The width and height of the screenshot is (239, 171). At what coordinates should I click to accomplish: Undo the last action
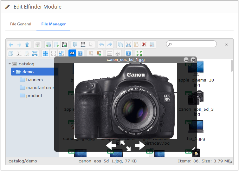[102, 44]
